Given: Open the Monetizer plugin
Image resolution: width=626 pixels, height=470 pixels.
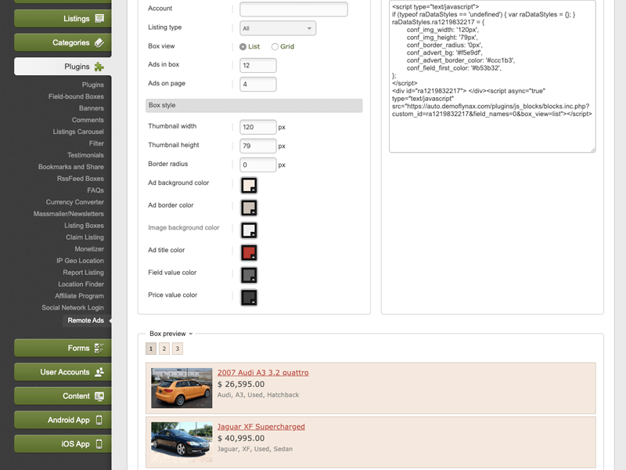Looking at the screenshot, I should pos(89,249).
